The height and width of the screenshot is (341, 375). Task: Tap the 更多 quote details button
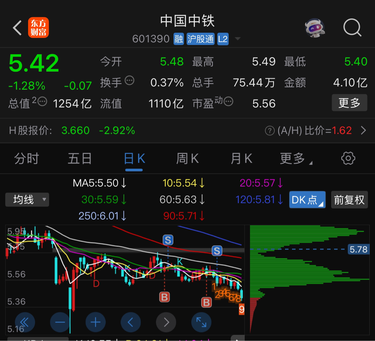(349, 103)
